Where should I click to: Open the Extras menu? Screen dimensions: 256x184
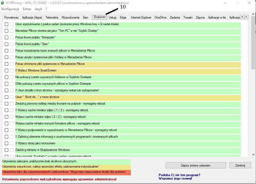pyautogui.click(x=27, y=9)
